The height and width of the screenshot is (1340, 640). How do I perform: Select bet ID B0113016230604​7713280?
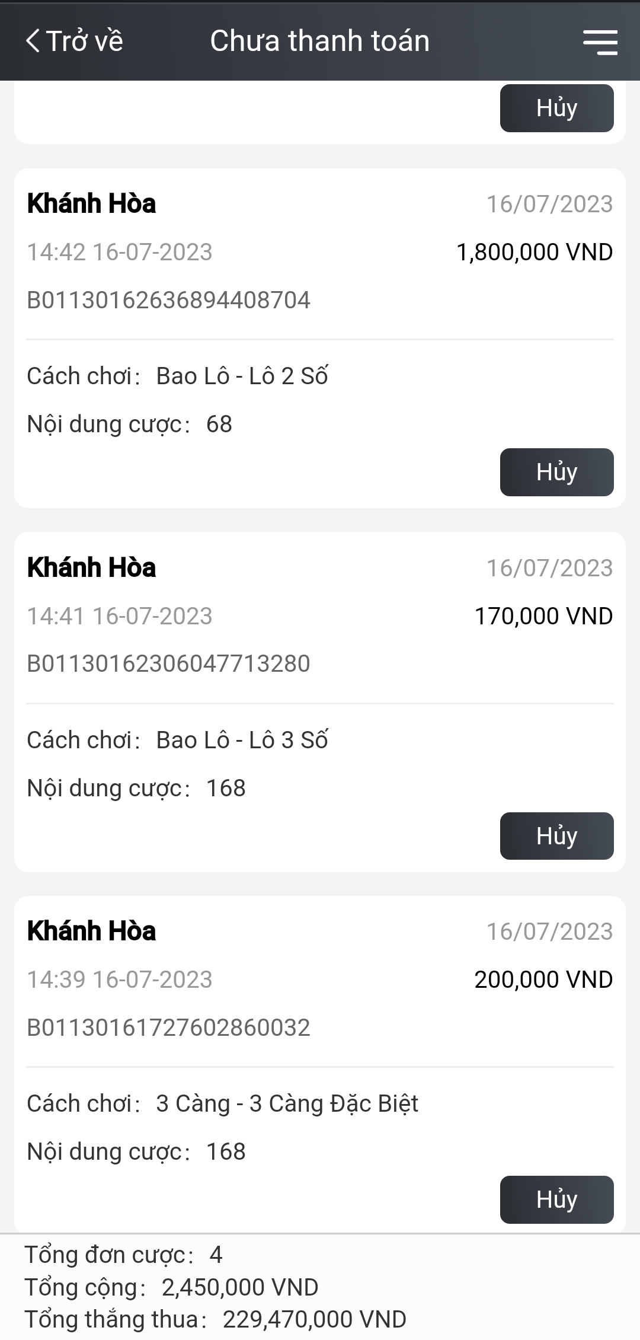[x=168, y=663]
